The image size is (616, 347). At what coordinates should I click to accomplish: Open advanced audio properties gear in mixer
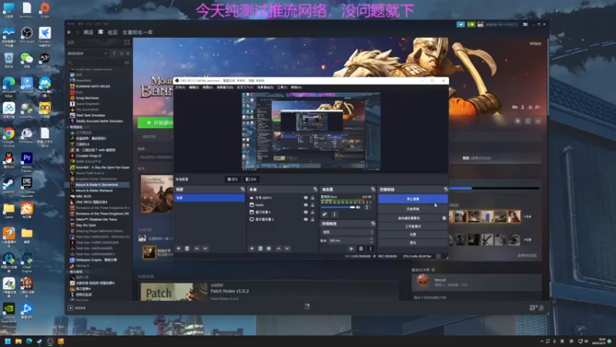point(324,214)
